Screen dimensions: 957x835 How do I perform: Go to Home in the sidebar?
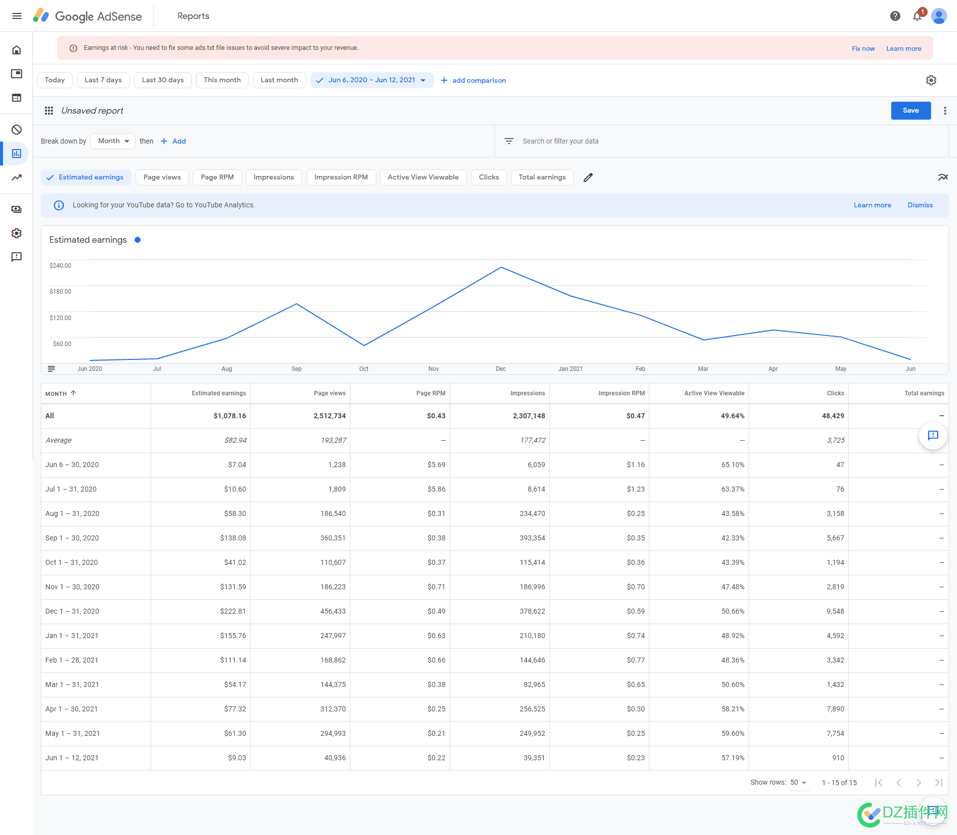click(16, 50)
